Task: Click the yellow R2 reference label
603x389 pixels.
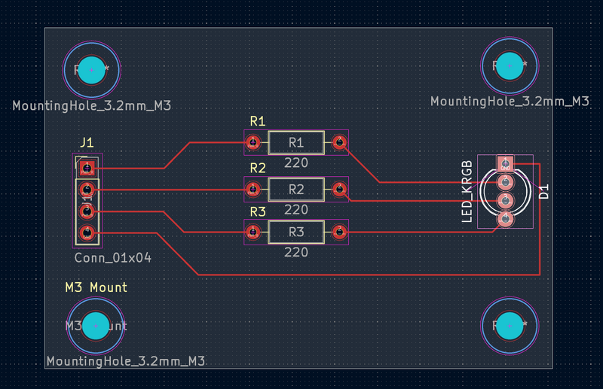Action: [258, 169]
